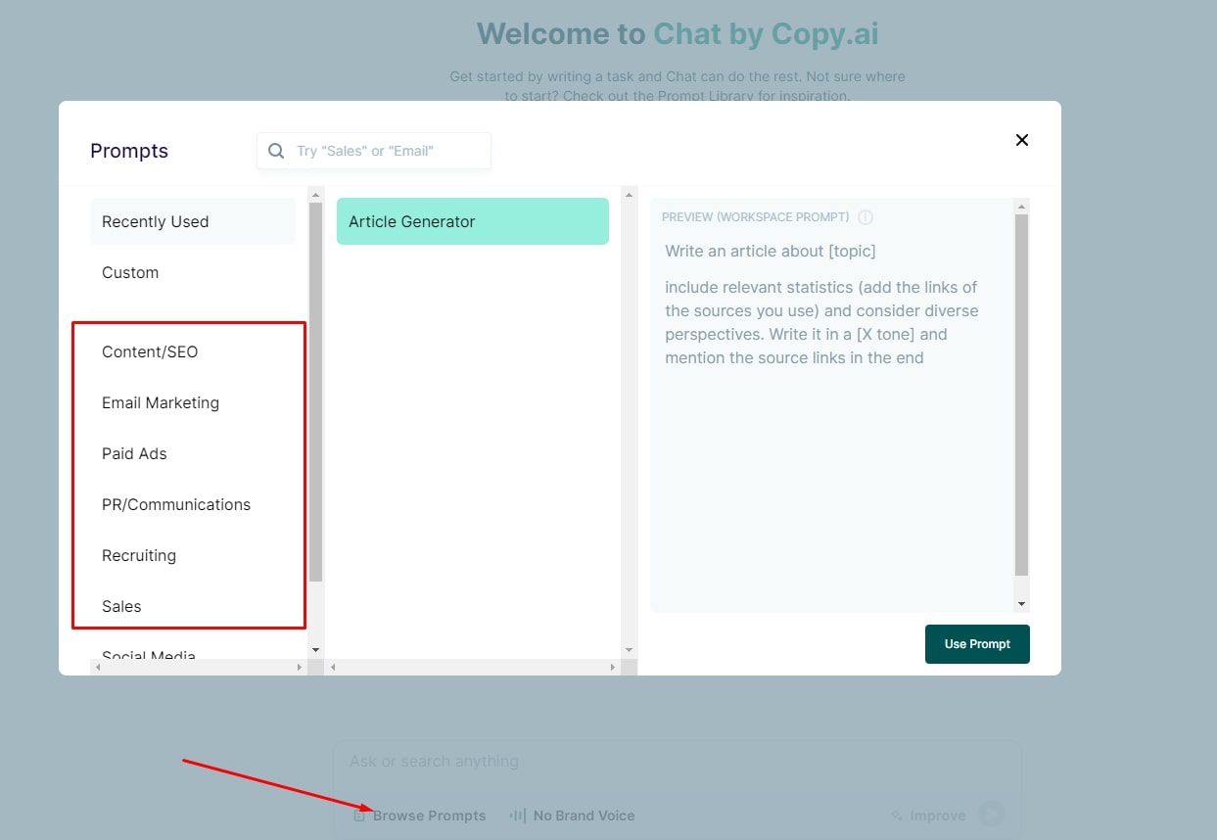This screenshot has height=840, width=1217.
Task: Click the prompt list horizontal scroll left arrow
Action: [x=333, y=667]
